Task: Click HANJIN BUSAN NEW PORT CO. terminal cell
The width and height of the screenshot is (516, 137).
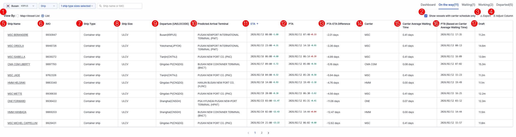Action: point(216,84)
